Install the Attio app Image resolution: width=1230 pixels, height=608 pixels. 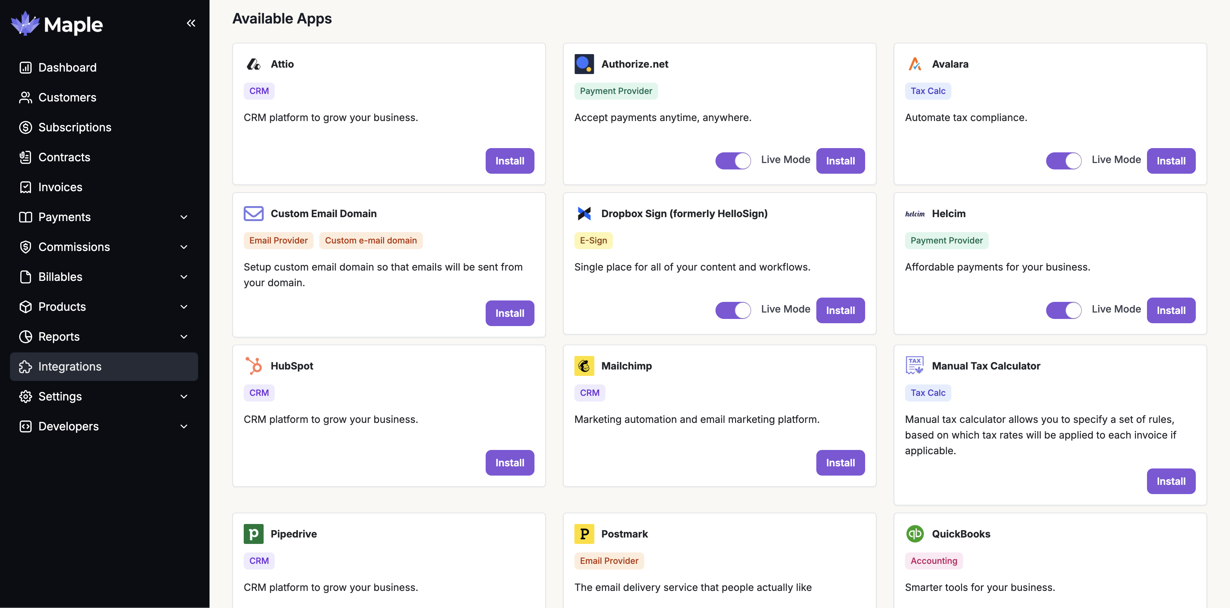510,161
